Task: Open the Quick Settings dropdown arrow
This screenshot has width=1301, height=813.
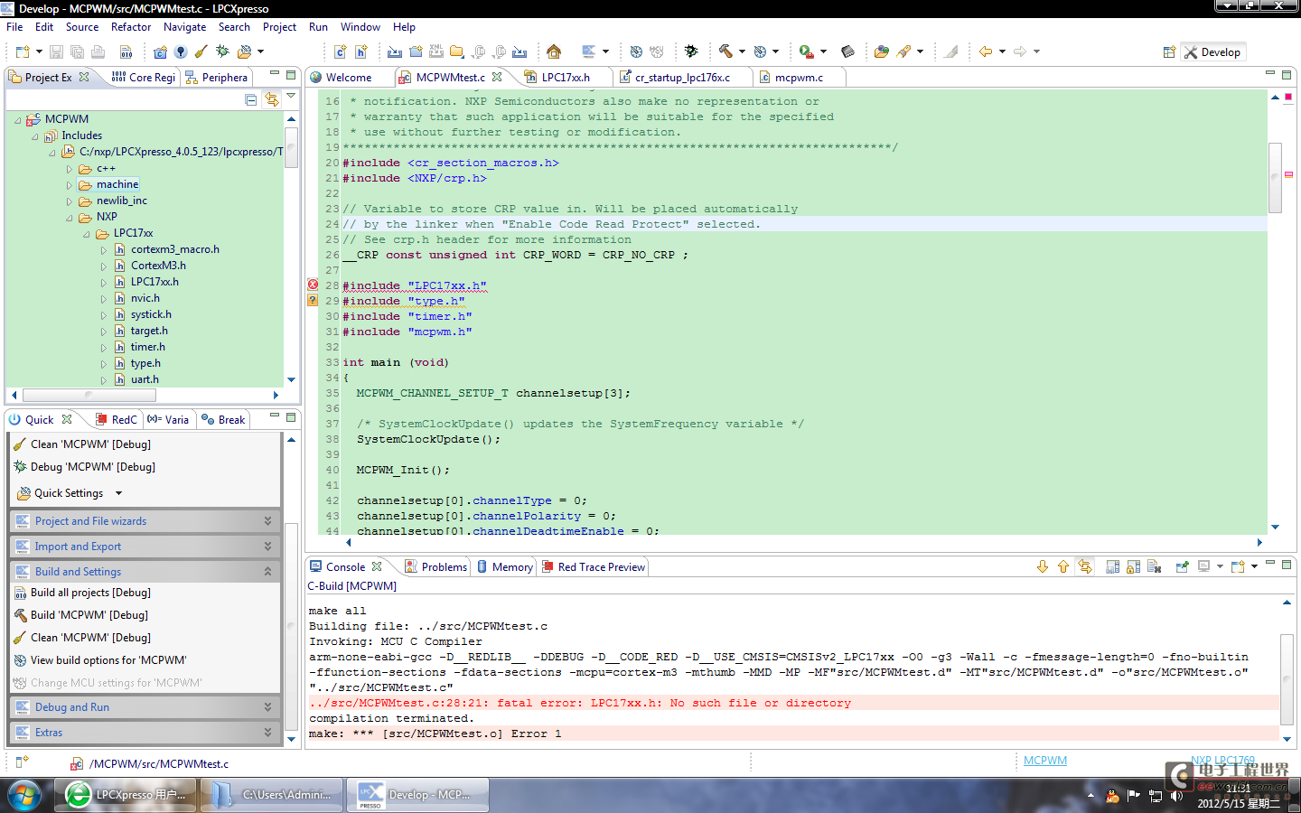Action: [118, 493]
